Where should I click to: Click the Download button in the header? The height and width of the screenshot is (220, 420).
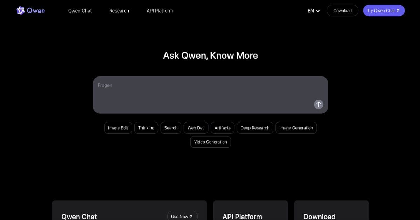pos(342,10)
